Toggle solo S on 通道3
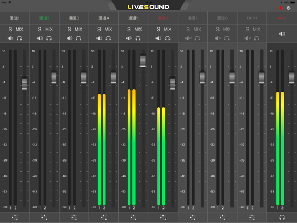 point(69,29)
